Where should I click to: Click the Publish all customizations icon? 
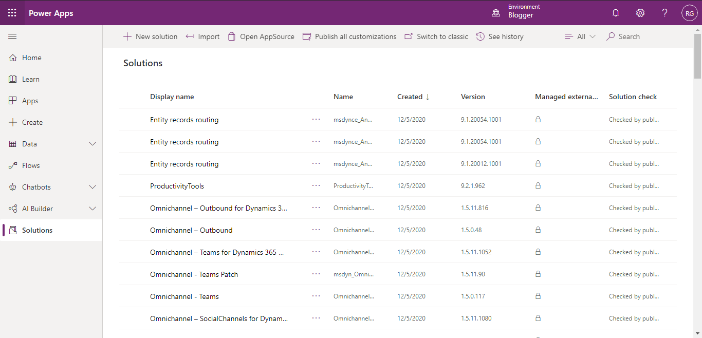click(x=306, y=36)
